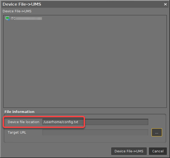170x158 pixels.
Task: Click the Target URL label
Action: 17,133
